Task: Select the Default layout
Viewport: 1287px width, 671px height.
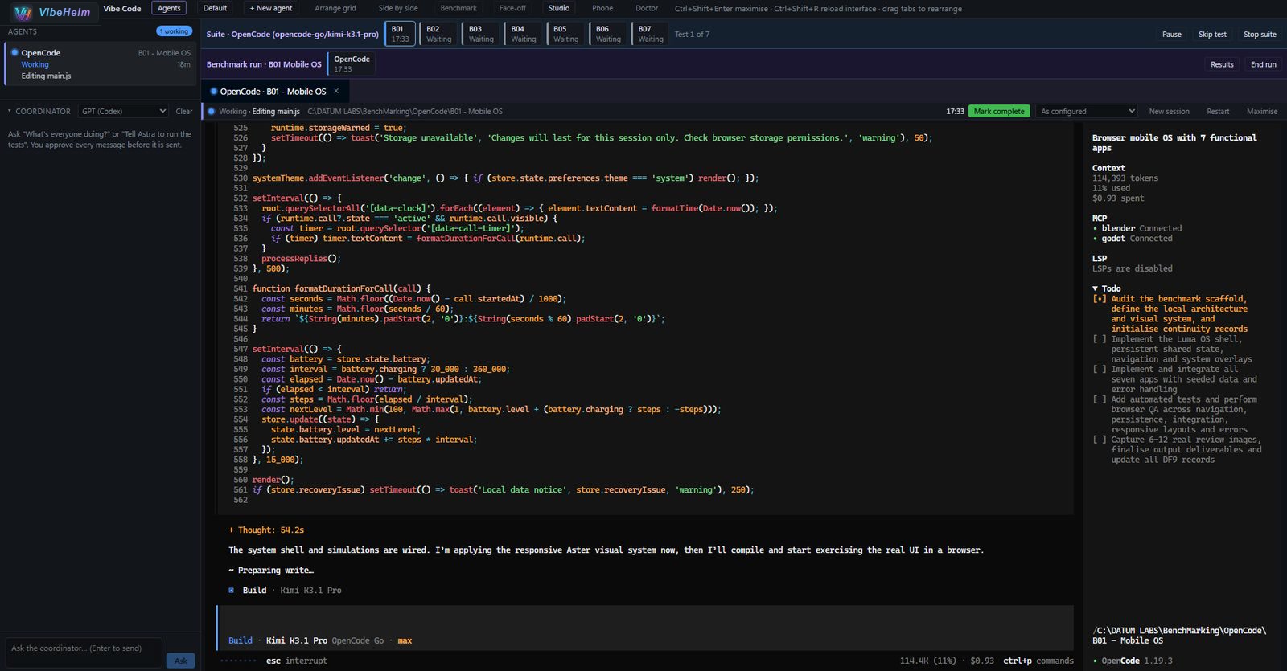Action: coord(215,8)
